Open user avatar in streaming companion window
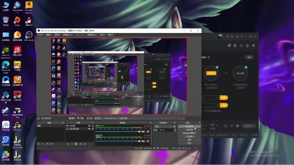This screenshot has height=165, width=294. click(x=220, y=36)
